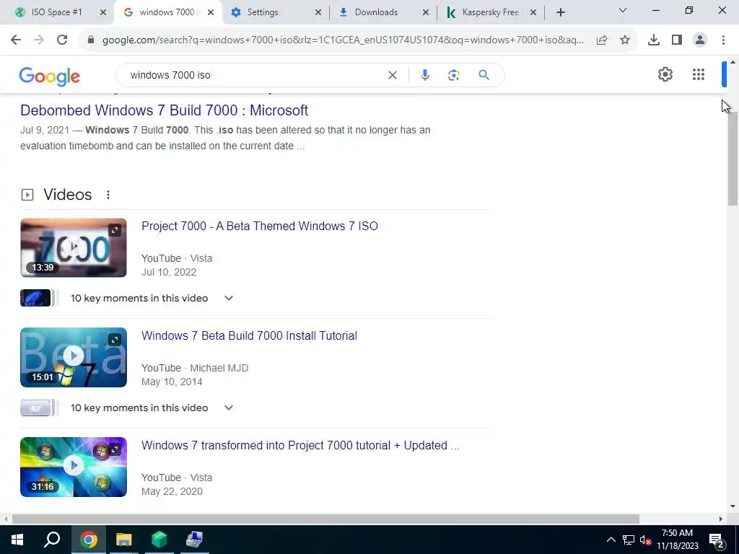Open Windows 7 transformed into Project 7000 tutorial

(x=300, y=446)
